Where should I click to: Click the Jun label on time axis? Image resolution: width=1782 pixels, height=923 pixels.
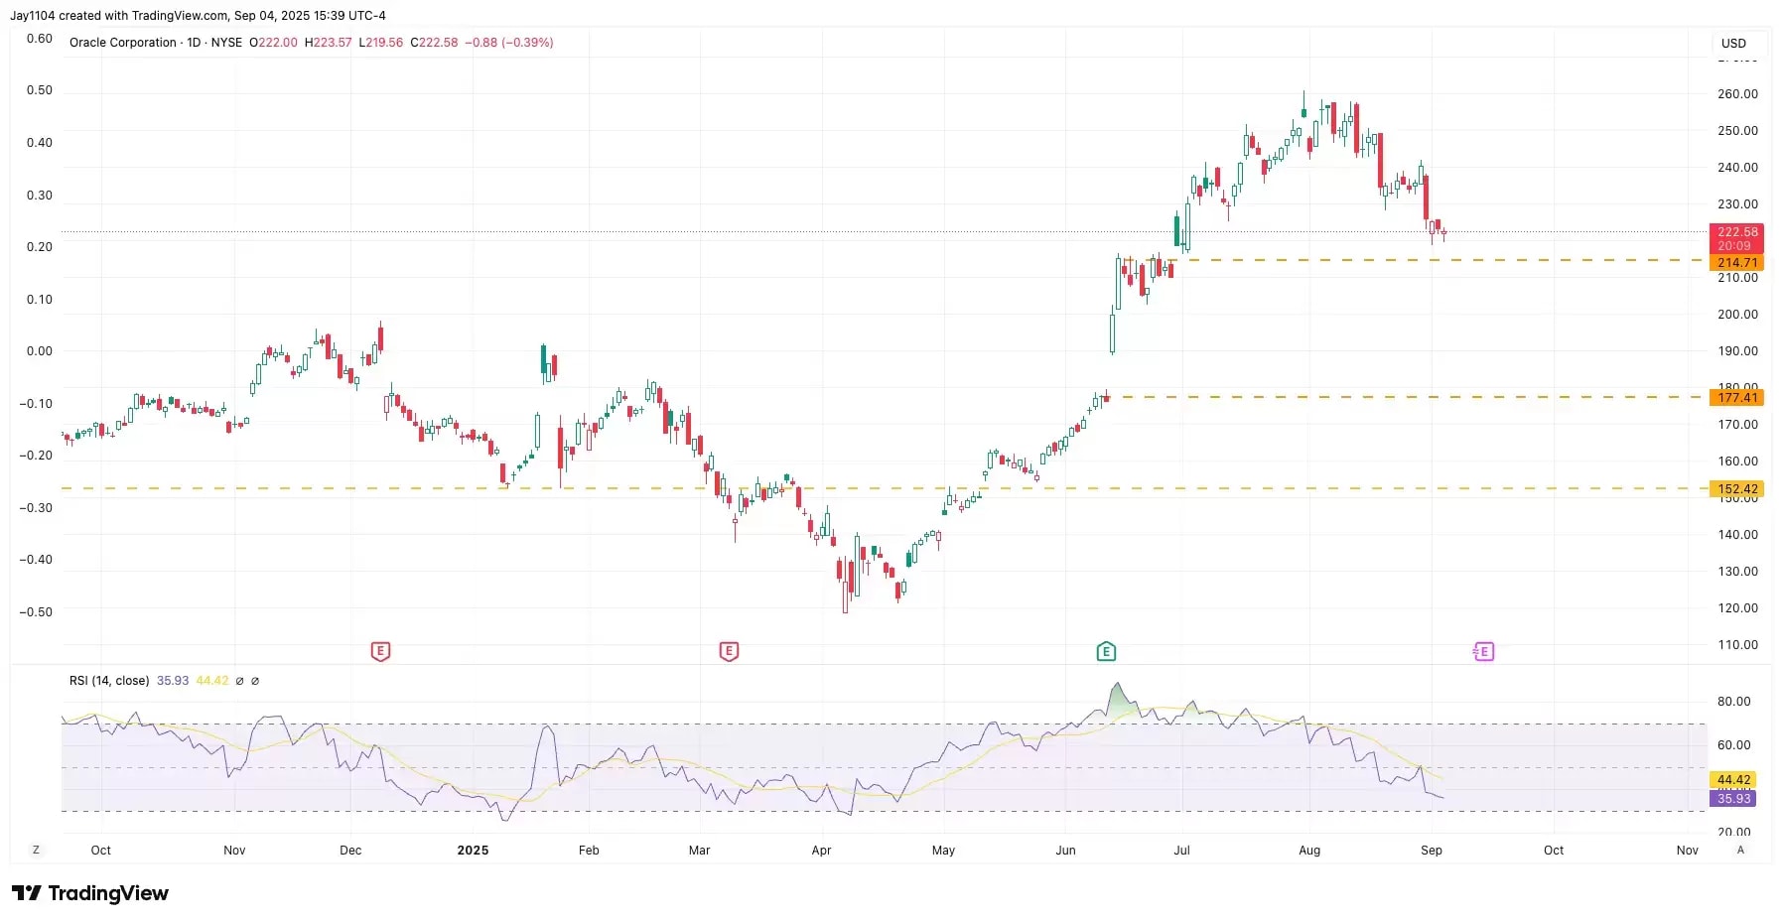coord(1065,851)
